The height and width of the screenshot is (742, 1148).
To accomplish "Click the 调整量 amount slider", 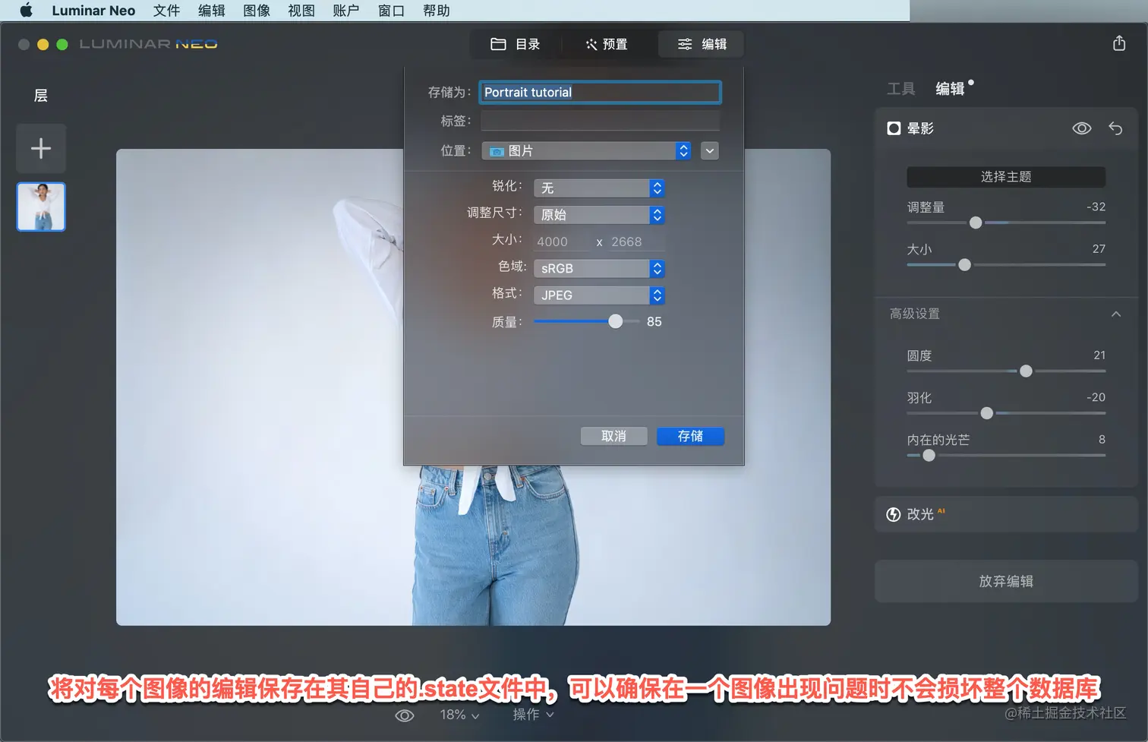I will (1006, 223).
